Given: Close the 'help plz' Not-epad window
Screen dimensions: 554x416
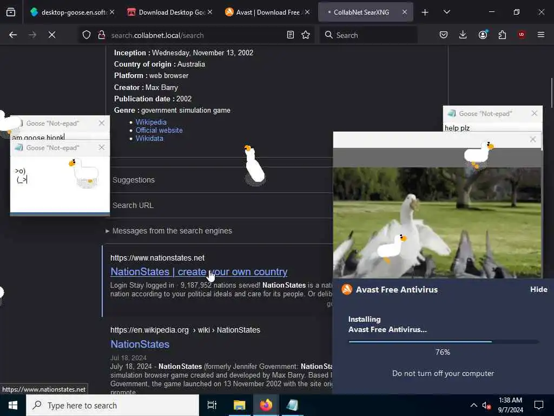Looking at the screenshot, I should (x=534, y=113).
